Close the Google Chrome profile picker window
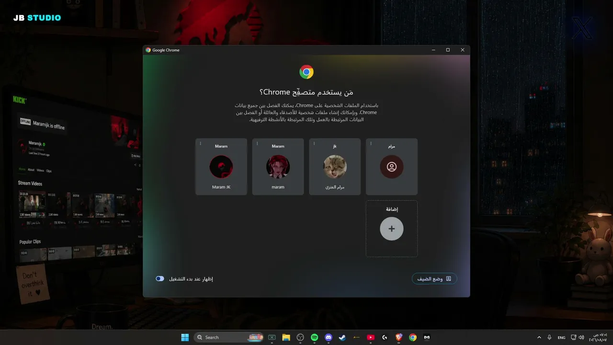The height and width of the screenshot is (345, 613). tap(463, 50)
